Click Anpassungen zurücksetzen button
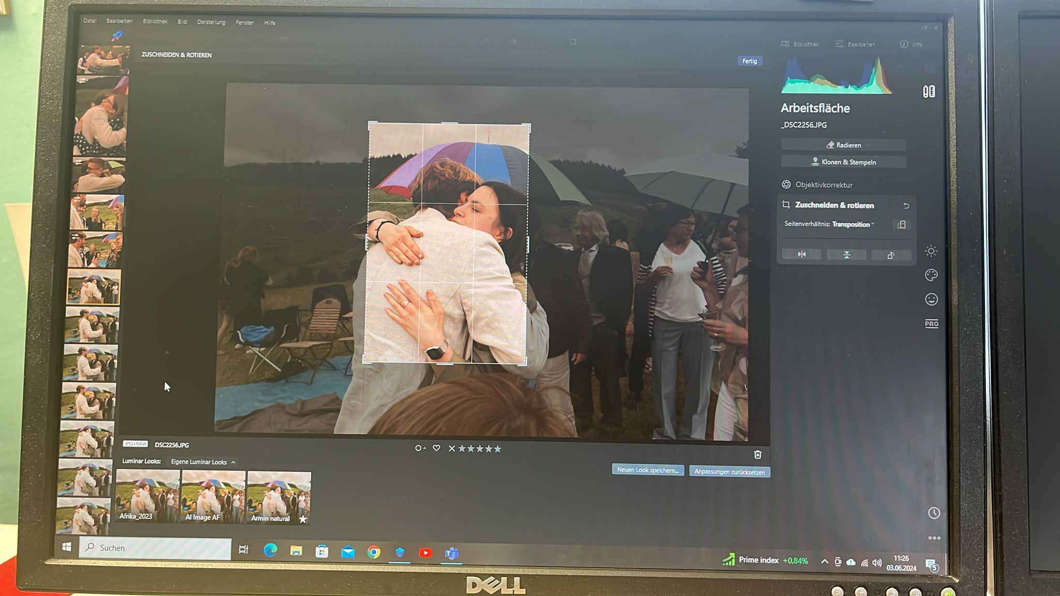This screenshot has height=596, width=1060. [729, 472]
